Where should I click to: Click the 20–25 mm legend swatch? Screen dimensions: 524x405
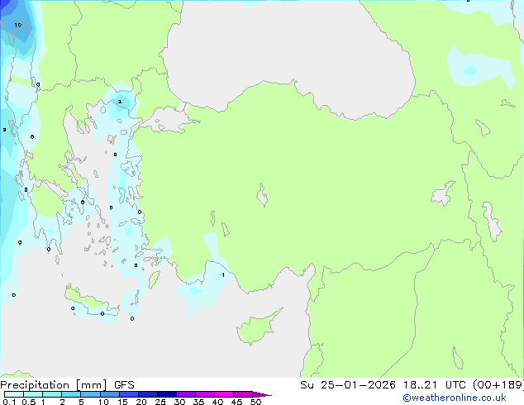147,394
